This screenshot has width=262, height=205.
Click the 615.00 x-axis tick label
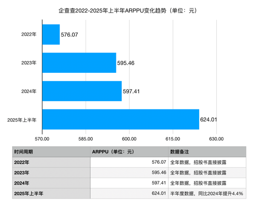pos(173,139)
